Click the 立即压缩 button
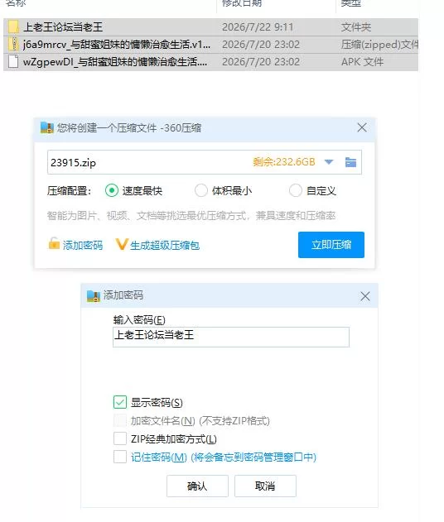Screen dimensions: 444x522 tap(331, 245)
